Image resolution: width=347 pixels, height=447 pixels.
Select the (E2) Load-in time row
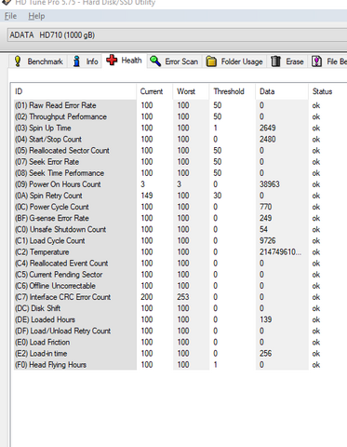pyautogui.click(x=180, y=353)
